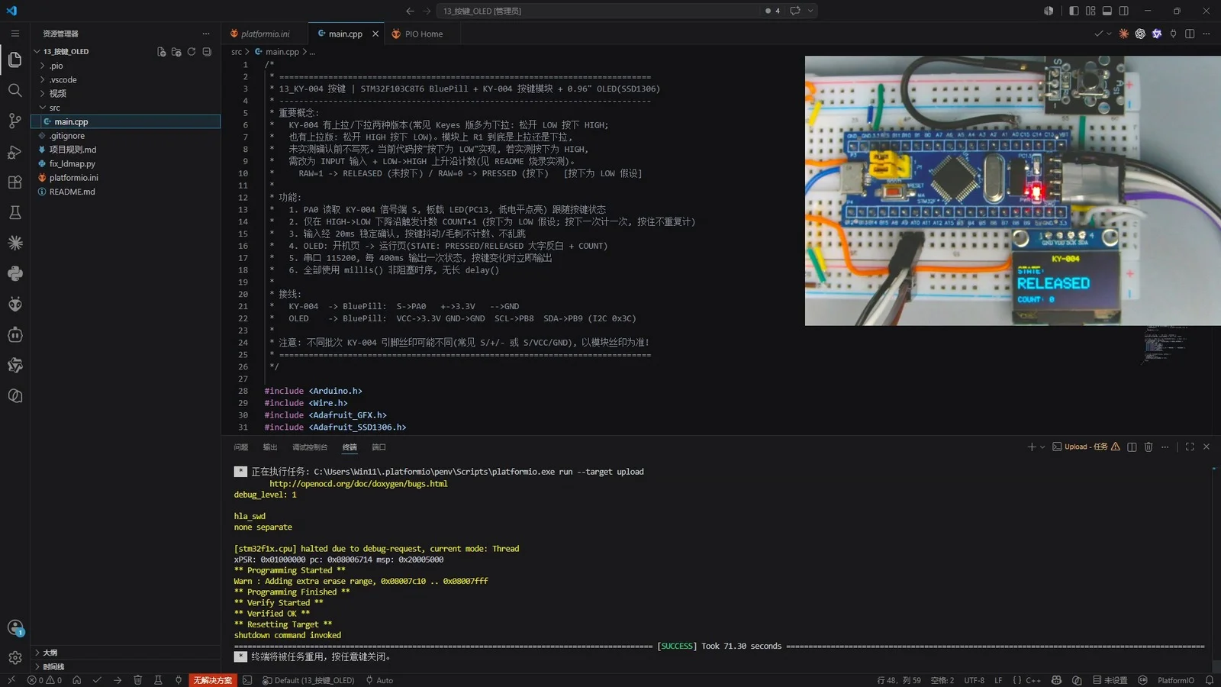Open the 问题 problems panel tab
This screenshot has height=687, width=1221.
(x=241, y=447)
